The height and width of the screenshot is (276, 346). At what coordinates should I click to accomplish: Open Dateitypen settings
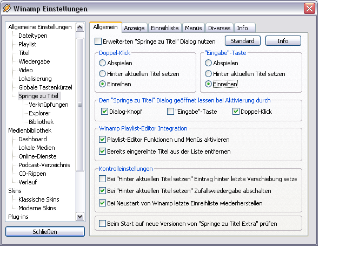coord(33,36)
